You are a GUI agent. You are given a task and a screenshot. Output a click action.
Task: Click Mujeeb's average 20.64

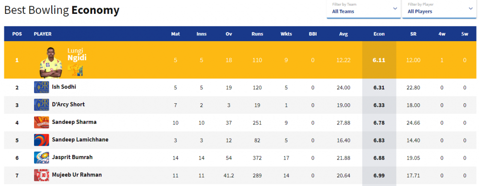pyautogui.click(x=343, y=175)
